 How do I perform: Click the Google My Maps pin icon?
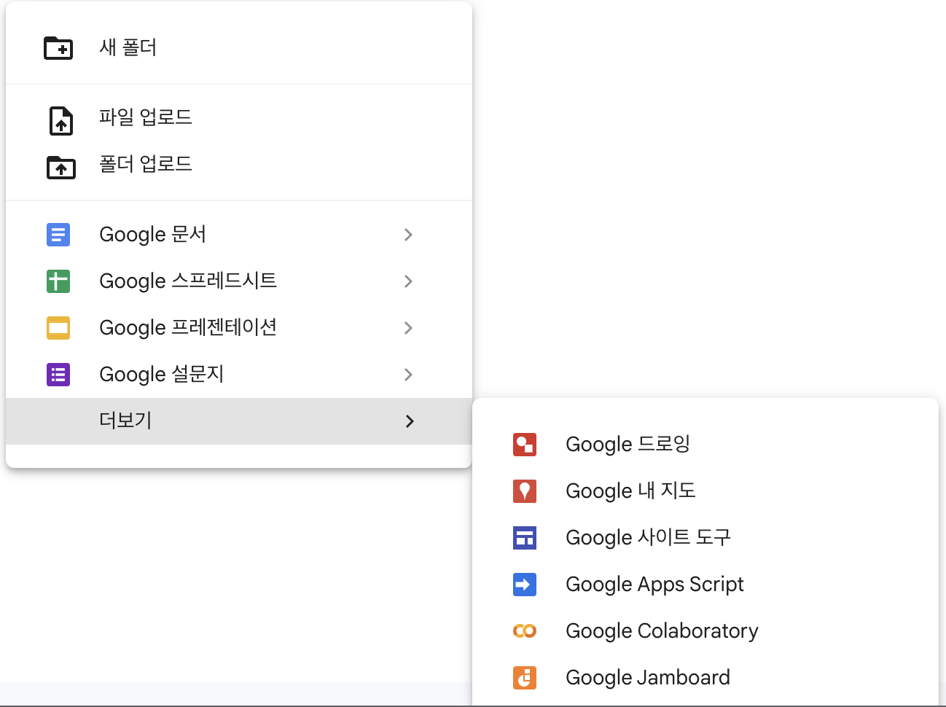tap(525, 491)
